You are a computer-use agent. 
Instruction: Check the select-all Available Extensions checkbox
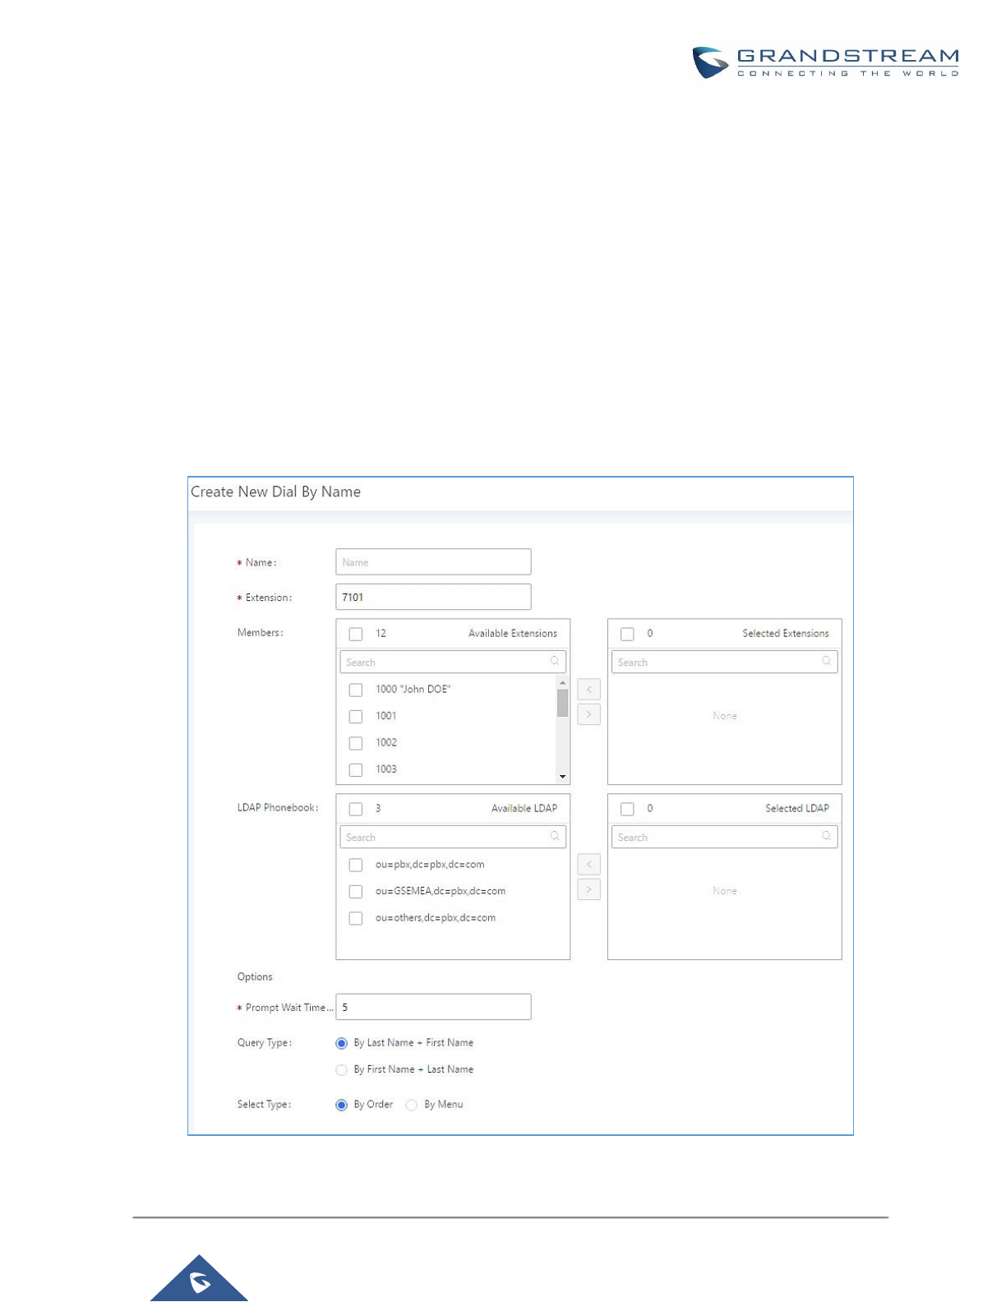click(356, 634)
